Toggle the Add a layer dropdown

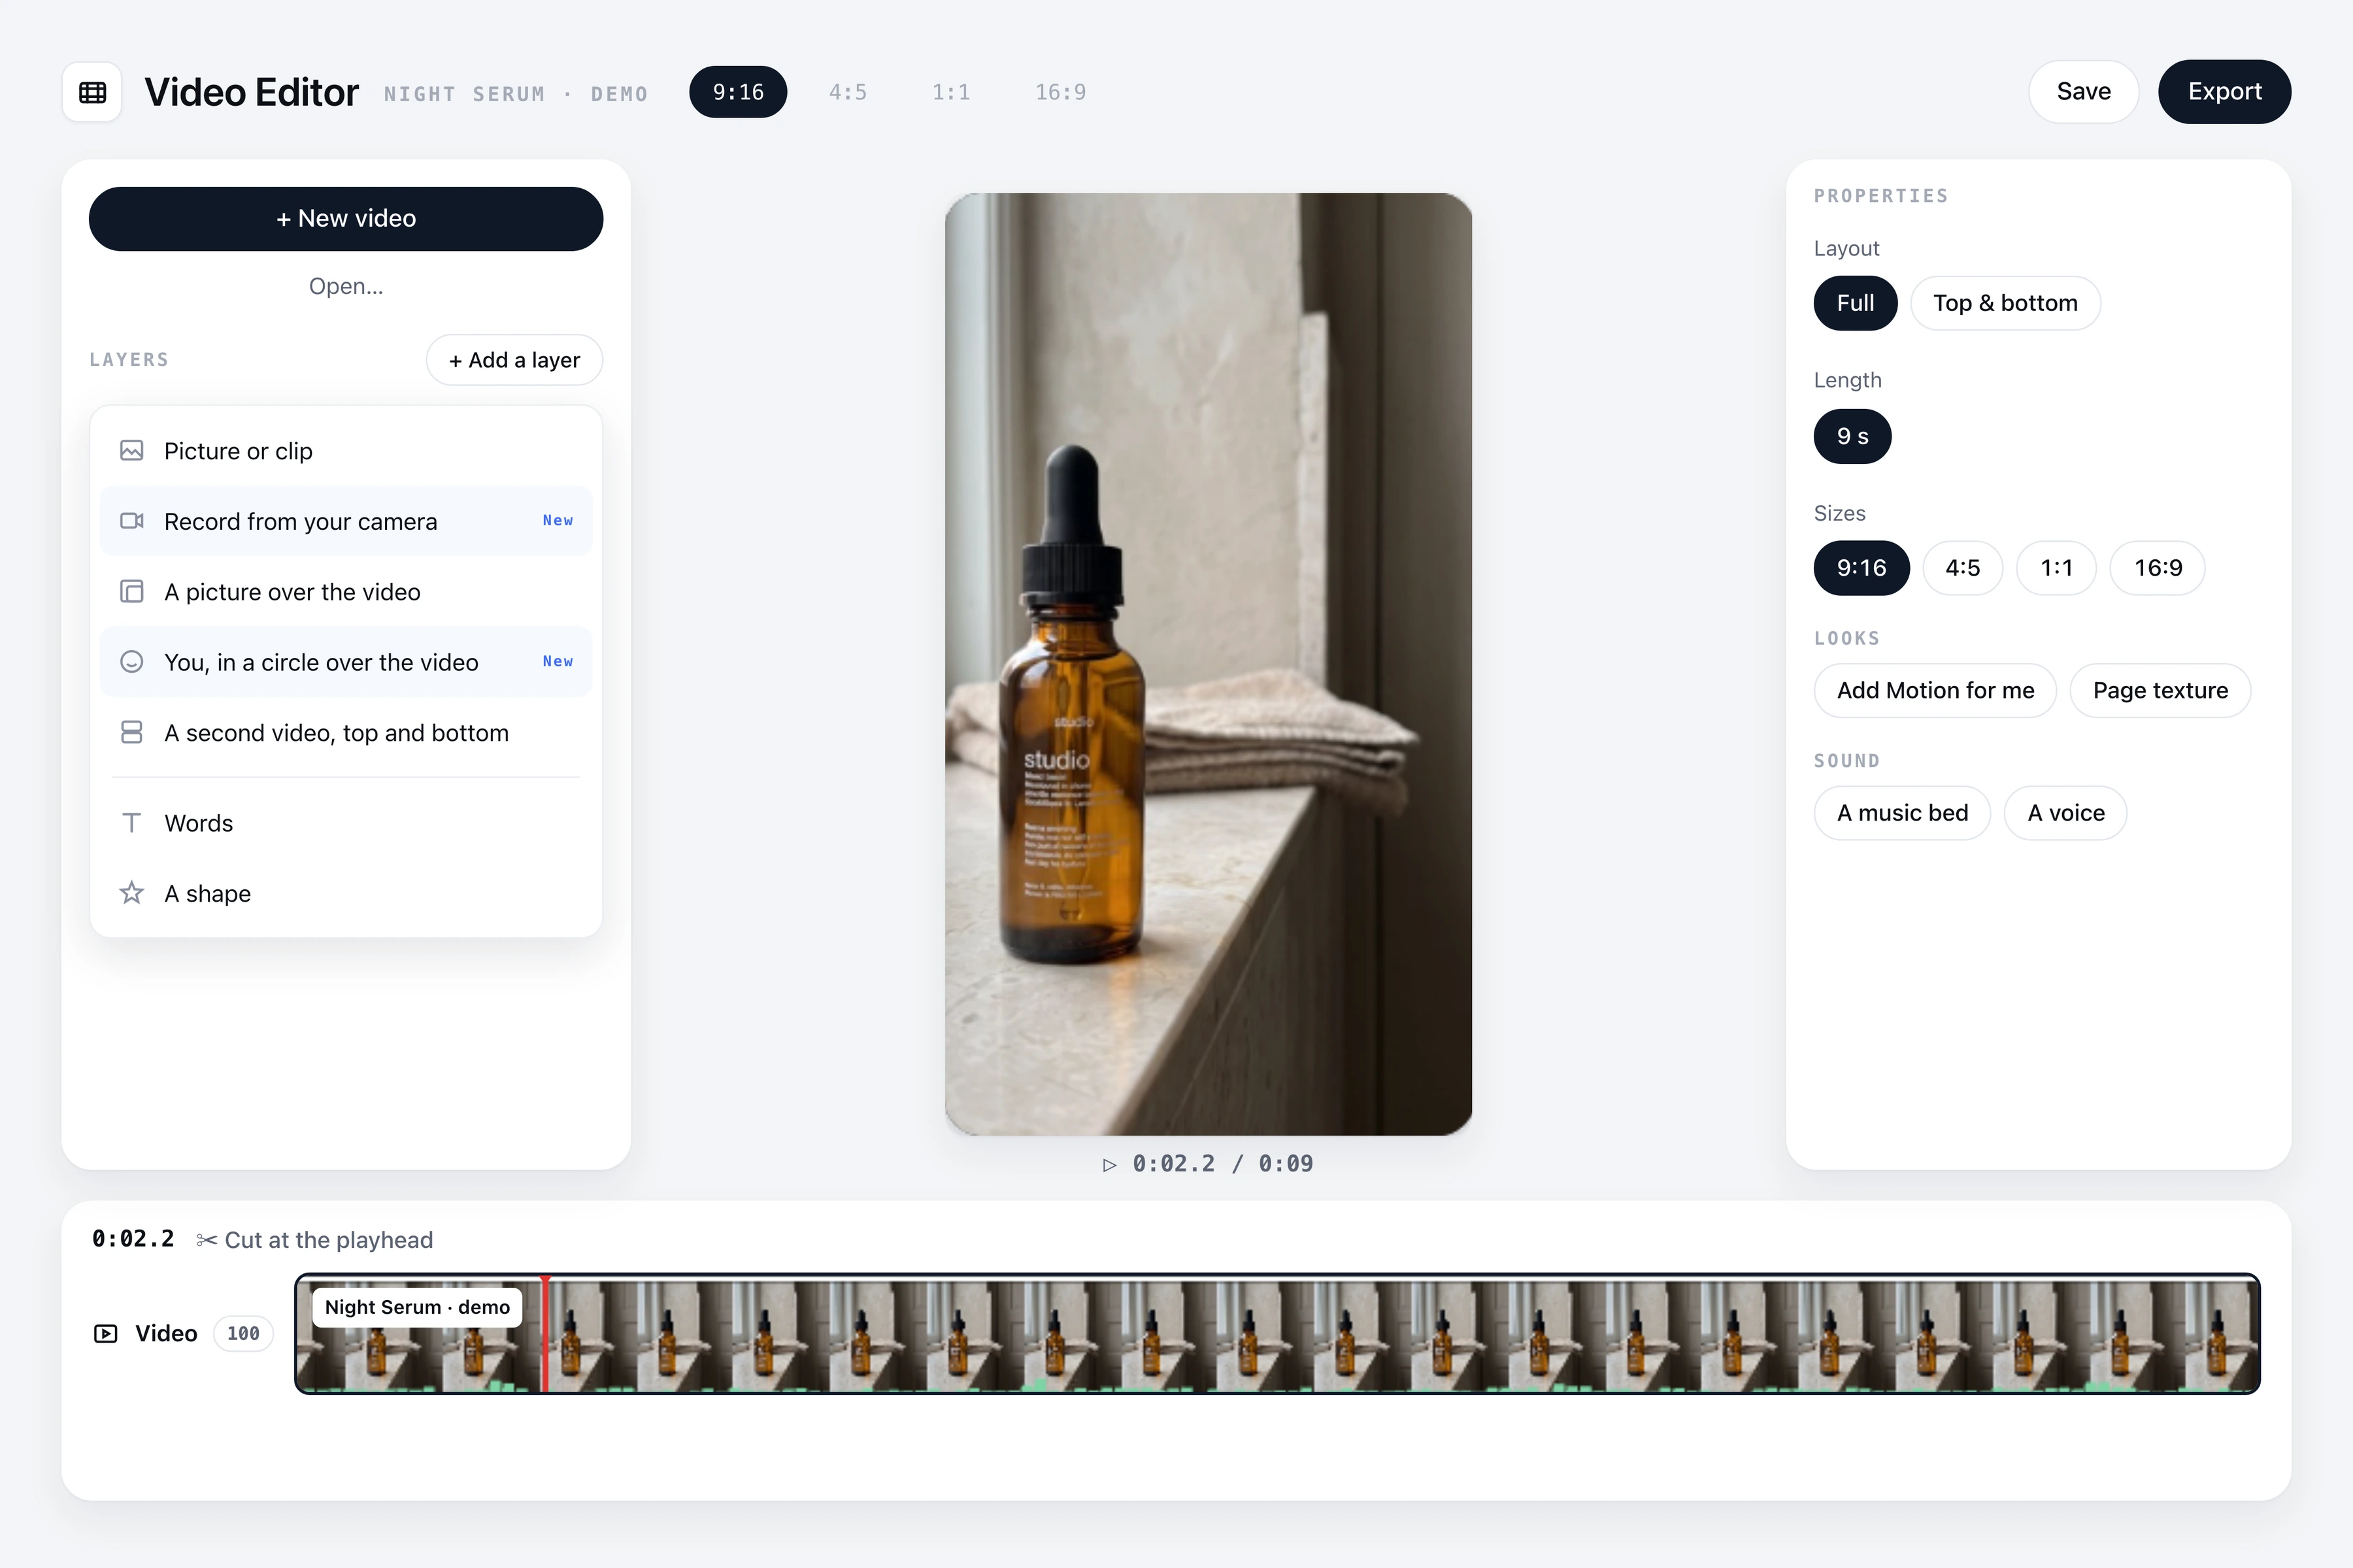pyautogui.click(x=514, y=360)
